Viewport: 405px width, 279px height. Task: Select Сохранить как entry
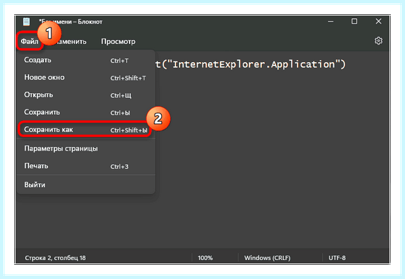(86, 130)
